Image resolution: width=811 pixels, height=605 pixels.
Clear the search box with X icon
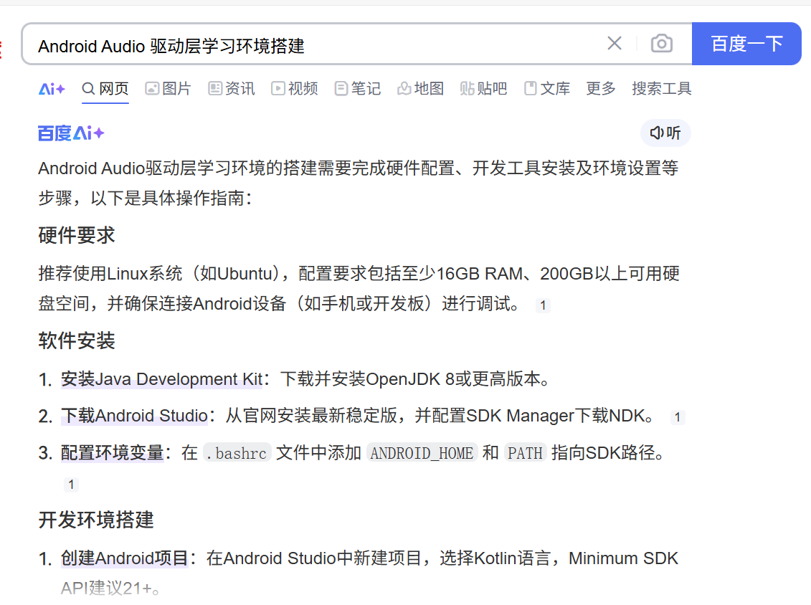(615, 44)
